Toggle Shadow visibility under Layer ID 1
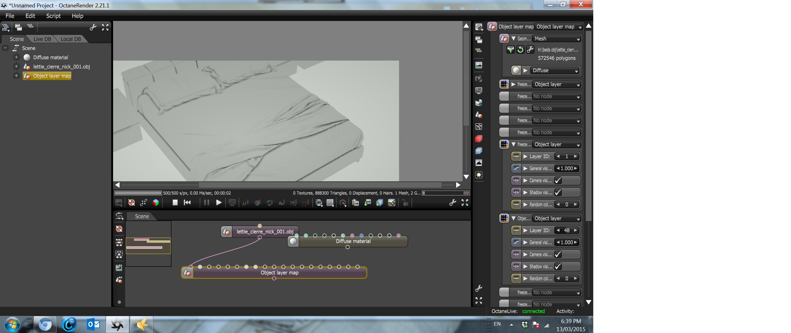The height and width of the screenshot is (333, 791). pyautogui.click(x=558, y=192)
